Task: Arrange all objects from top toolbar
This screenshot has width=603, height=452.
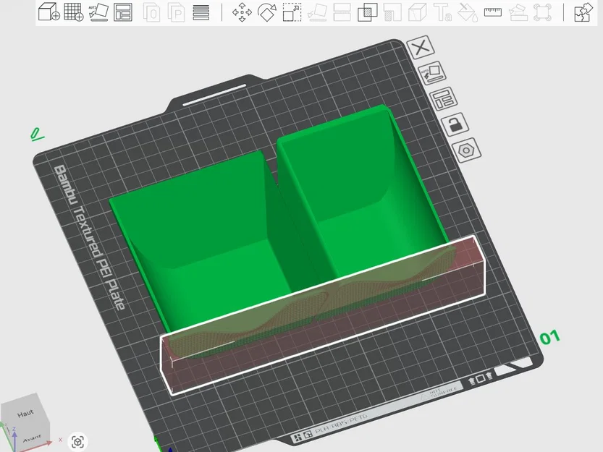Action: [123, 12]
